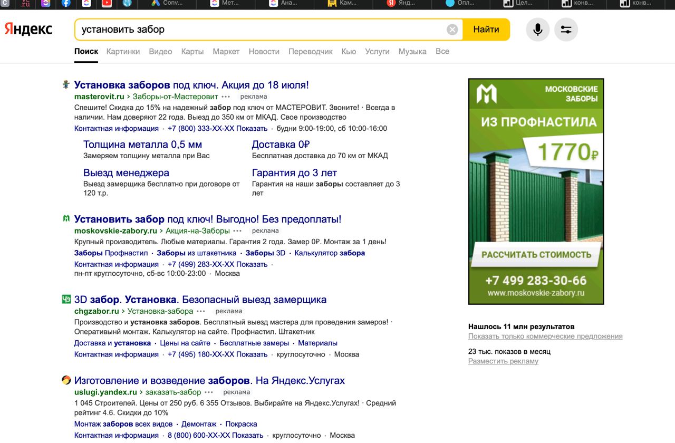
Task: Open the 'Заборы из штакетника' sitelink
Action: coord(197,253)
